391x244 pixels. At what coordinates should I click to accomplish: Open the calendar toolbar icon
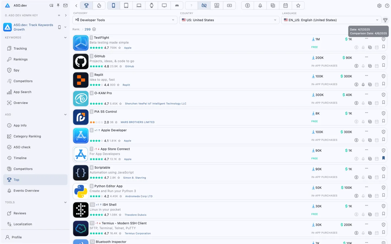tap(285, 5)
